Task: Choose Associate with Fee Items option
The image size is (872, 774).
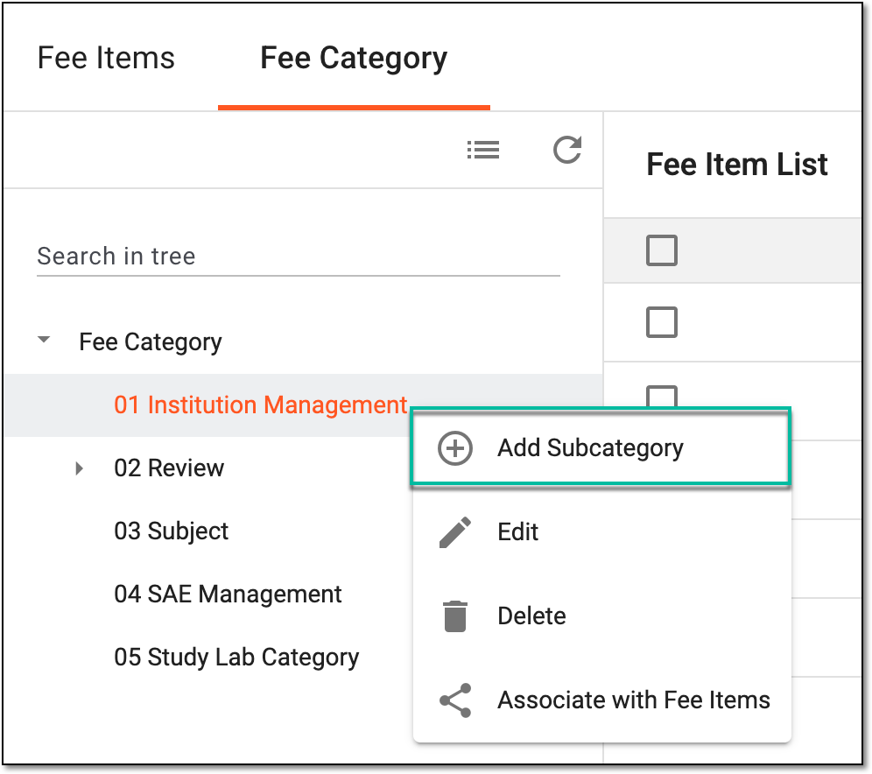Action: pos(602,700)
